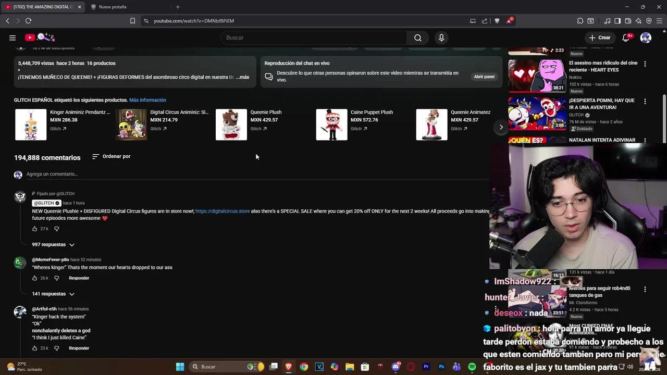The height and width of the screenshot is (375, 667).
Task: Play ¡Despierta Pomni! video thumbnail
Action: (537, 114)
